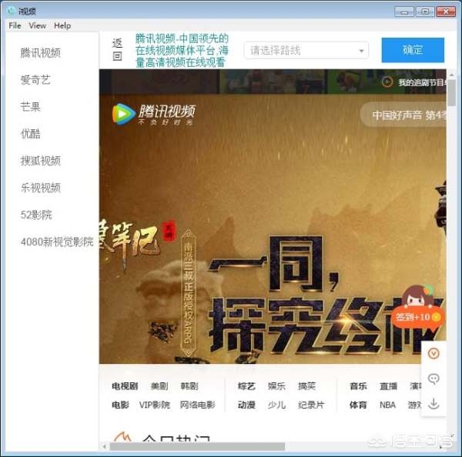Open the 直播 category
This screenshot has width=462, height=457.
pos(388,386)
